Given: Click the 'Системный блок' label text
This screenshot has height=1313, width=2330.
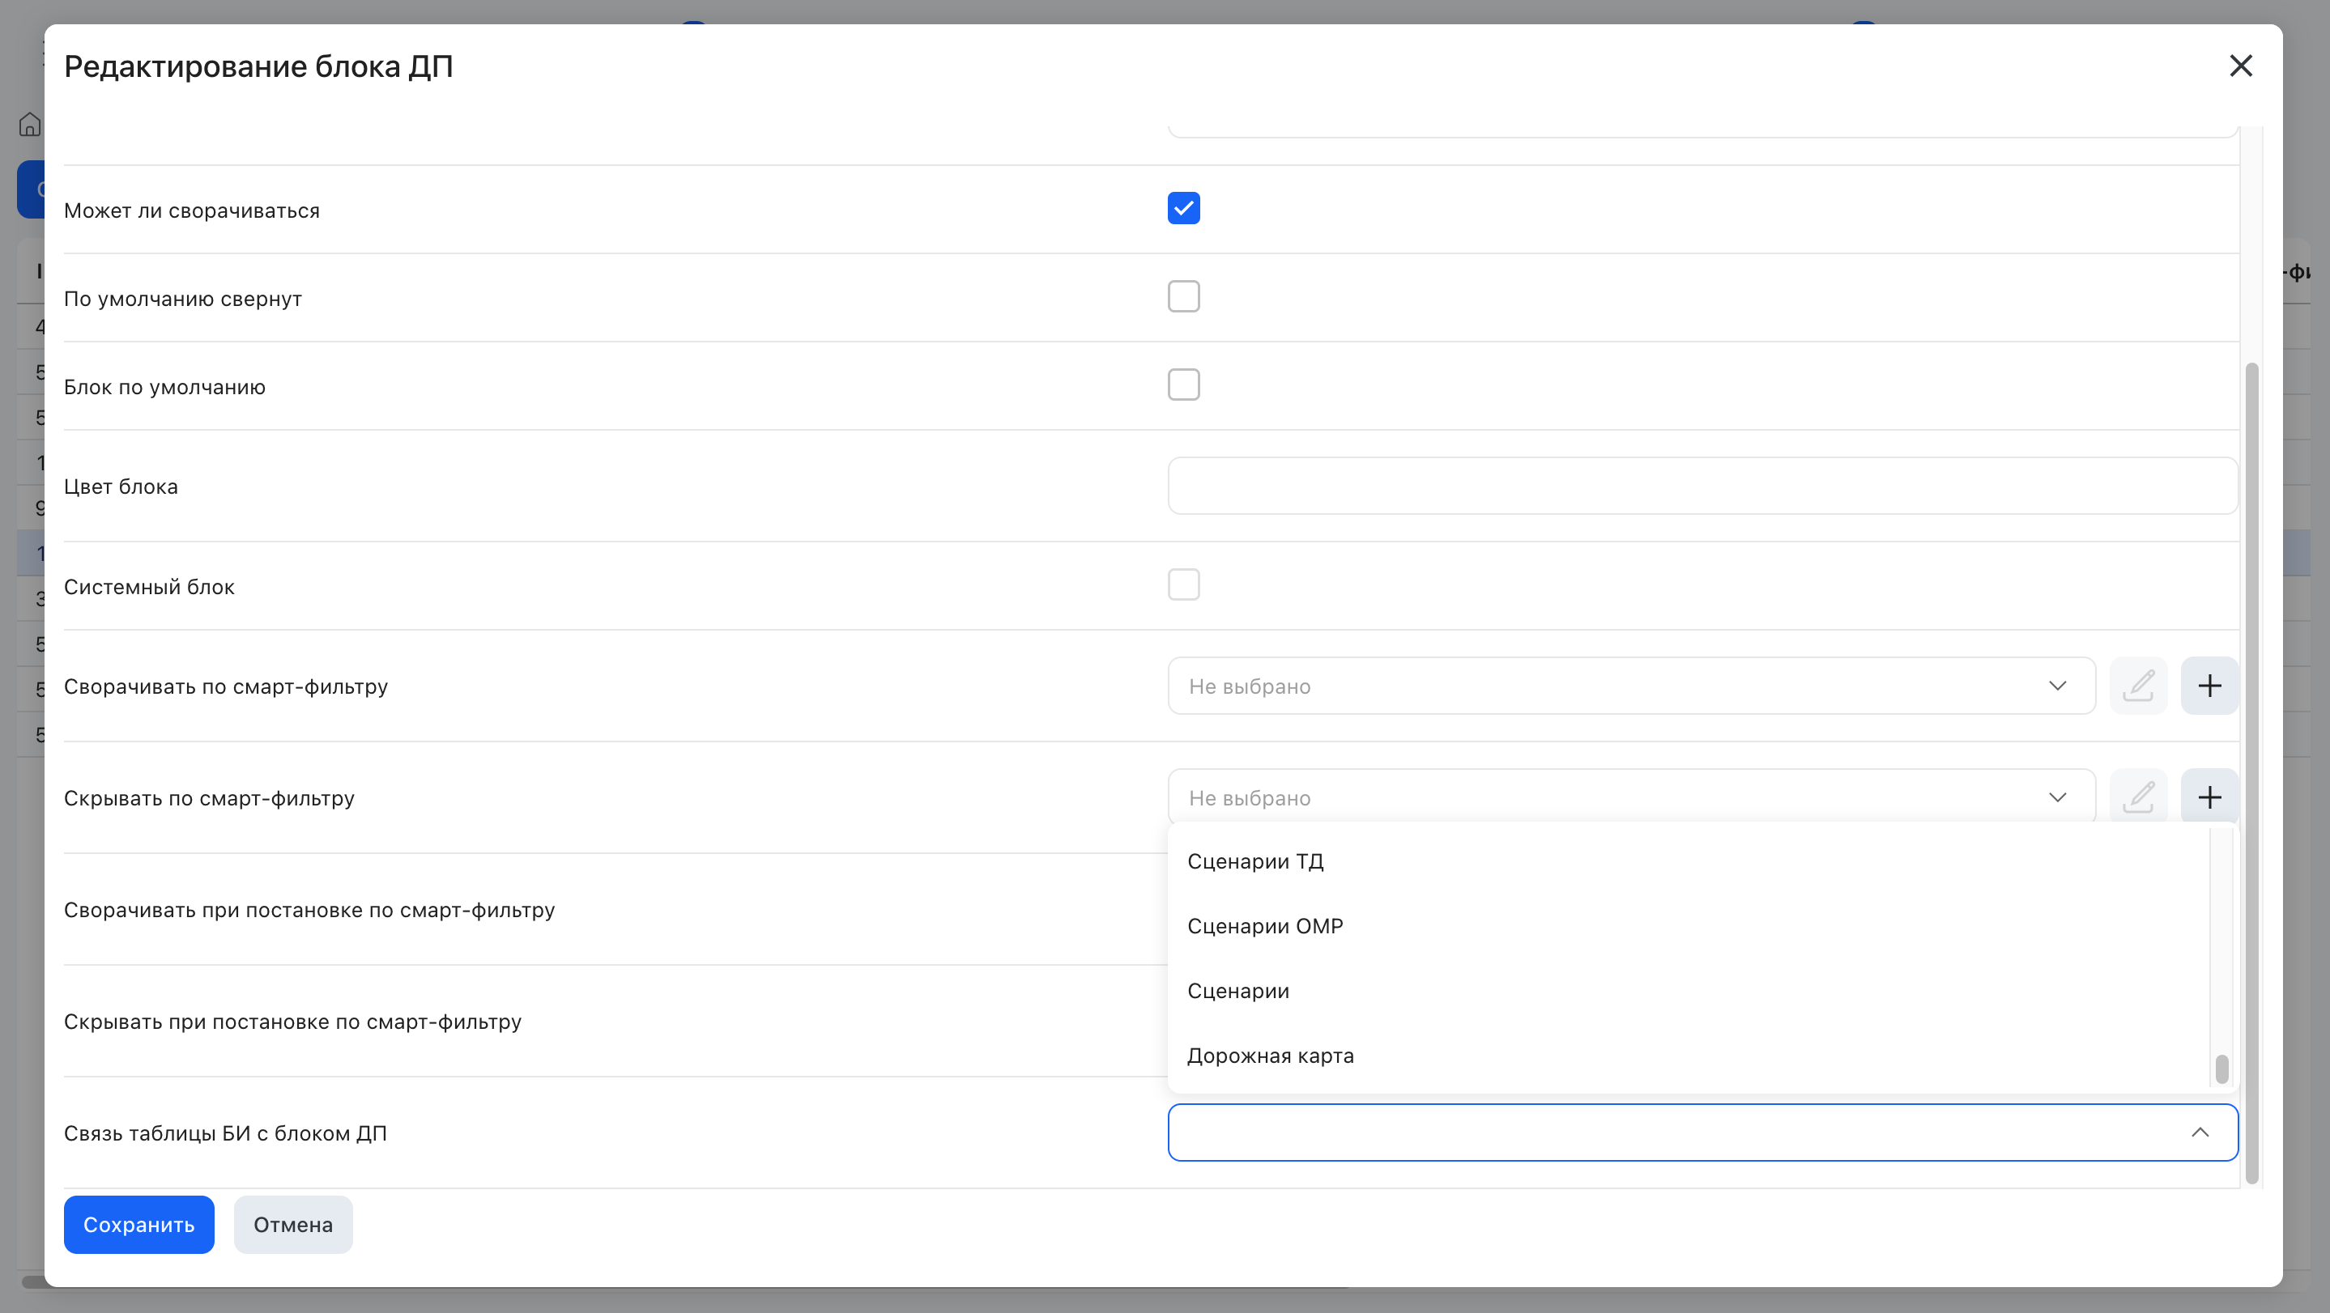Looking at the screenshot, I should tap(149, 587).
